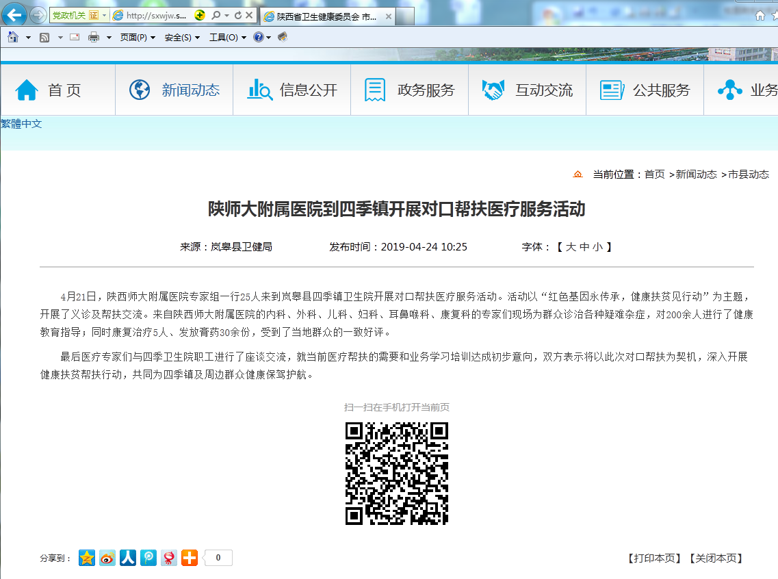Click 新闻动态 in the breadcrumb
This screenshot has height=579, width=778.
(696, 174)
